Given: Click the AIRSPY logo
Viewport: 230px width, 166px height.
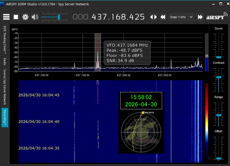Looking at the screenshot, I should (x=217, y=17).
